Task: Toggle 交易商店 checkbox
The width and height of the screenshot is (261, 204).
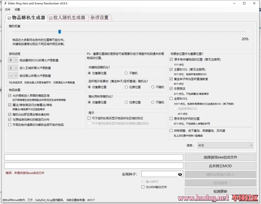Action: [x=171, y=89]
